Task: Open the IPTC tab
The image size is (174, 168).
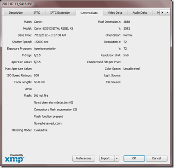Action: pos(37,12)
